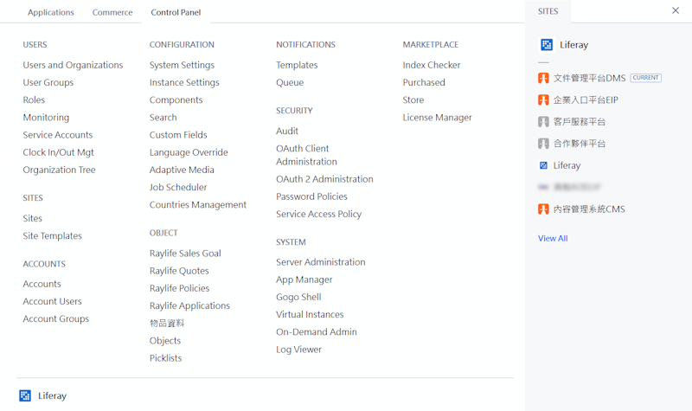Open Users and Organizations
The image size is (692, 411).
[x=73, y=65]
